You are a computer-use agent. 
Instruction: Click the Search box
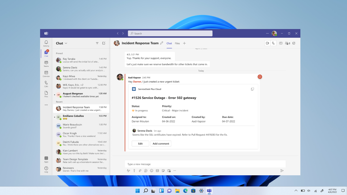(170, 33)
